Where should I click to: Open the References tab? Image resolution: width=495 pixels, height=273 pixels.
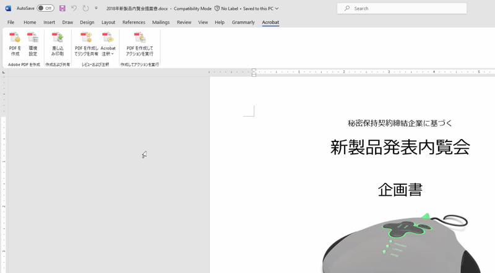click(x=134, y=22)
